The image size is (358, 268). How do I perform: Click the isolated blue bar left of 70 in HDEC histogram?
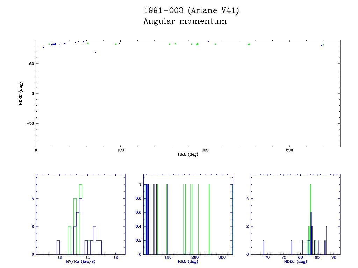point(263,247)
